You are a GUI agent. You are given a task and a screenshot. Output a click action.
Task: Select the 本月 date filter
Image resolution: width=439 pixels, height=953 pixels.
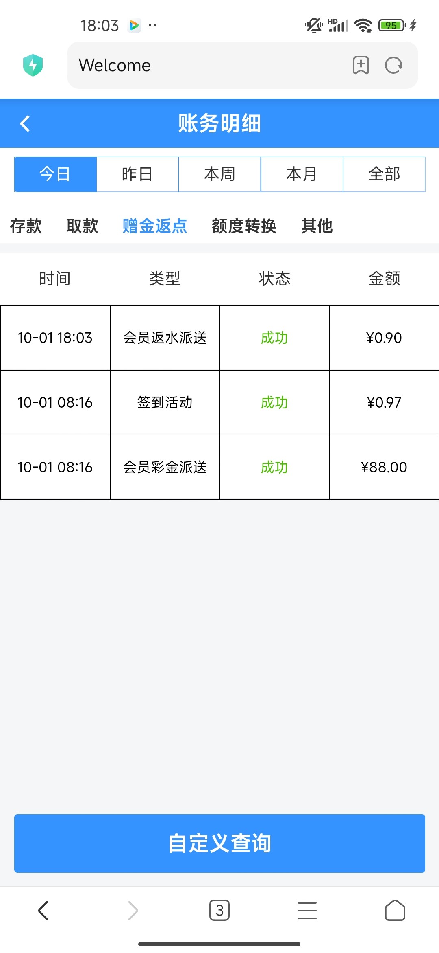tap(302, 174)
